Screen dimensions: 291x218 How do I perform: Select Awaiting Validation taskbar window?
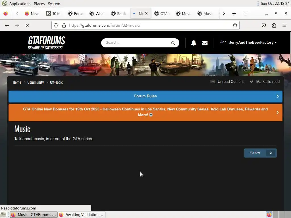pyautogui.click(x=82, y=215)
